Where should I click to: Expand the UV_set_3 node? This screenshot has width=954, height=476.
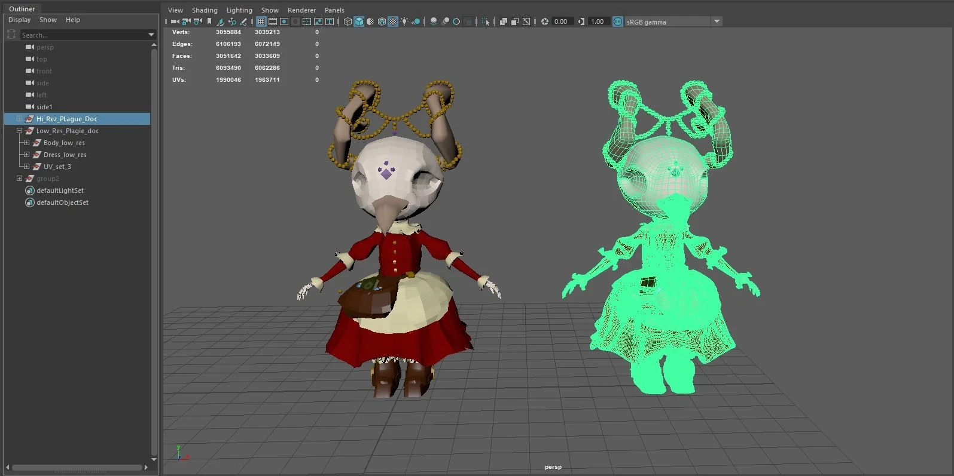pos(26,167)
